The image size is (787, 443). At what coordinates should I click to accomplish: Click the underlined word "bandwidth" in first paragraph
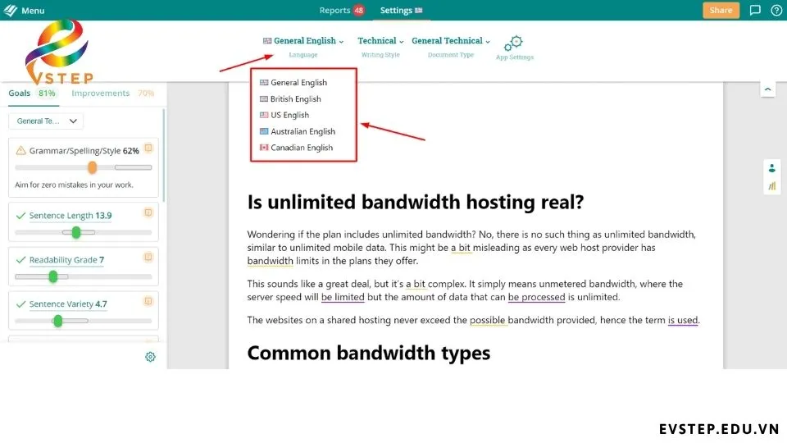(270, 261)
